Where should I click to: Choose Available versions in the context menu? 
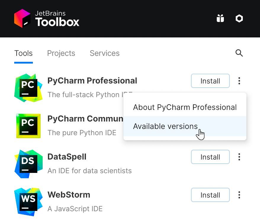165,126
